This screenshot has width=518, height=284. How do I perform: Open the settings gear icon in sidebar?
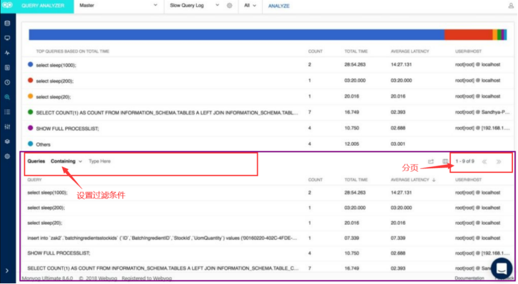click(x=7, y=156)
